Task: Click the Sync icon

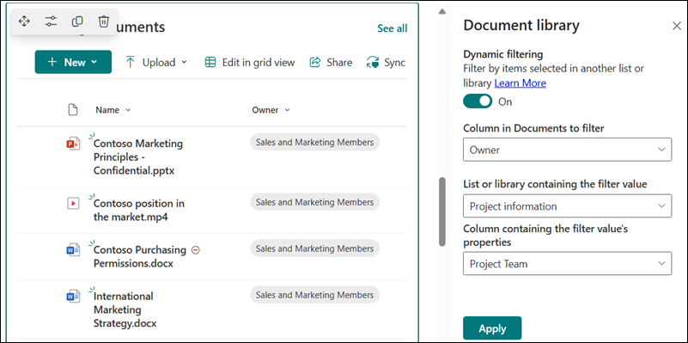Action: click(x=373, y=63)
